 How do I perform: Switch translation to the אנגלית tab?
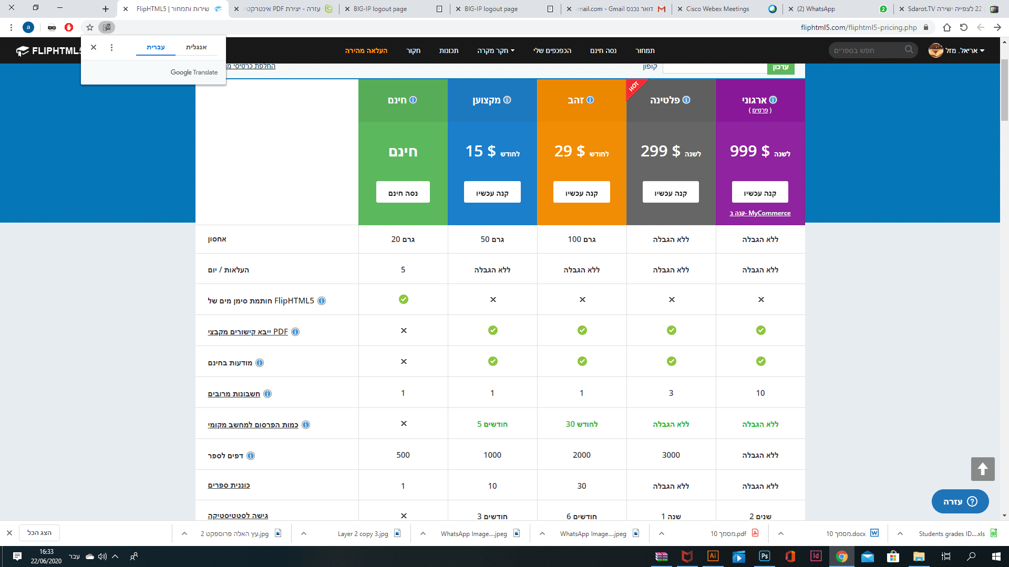pyautogui.click(x=196, y=47)
